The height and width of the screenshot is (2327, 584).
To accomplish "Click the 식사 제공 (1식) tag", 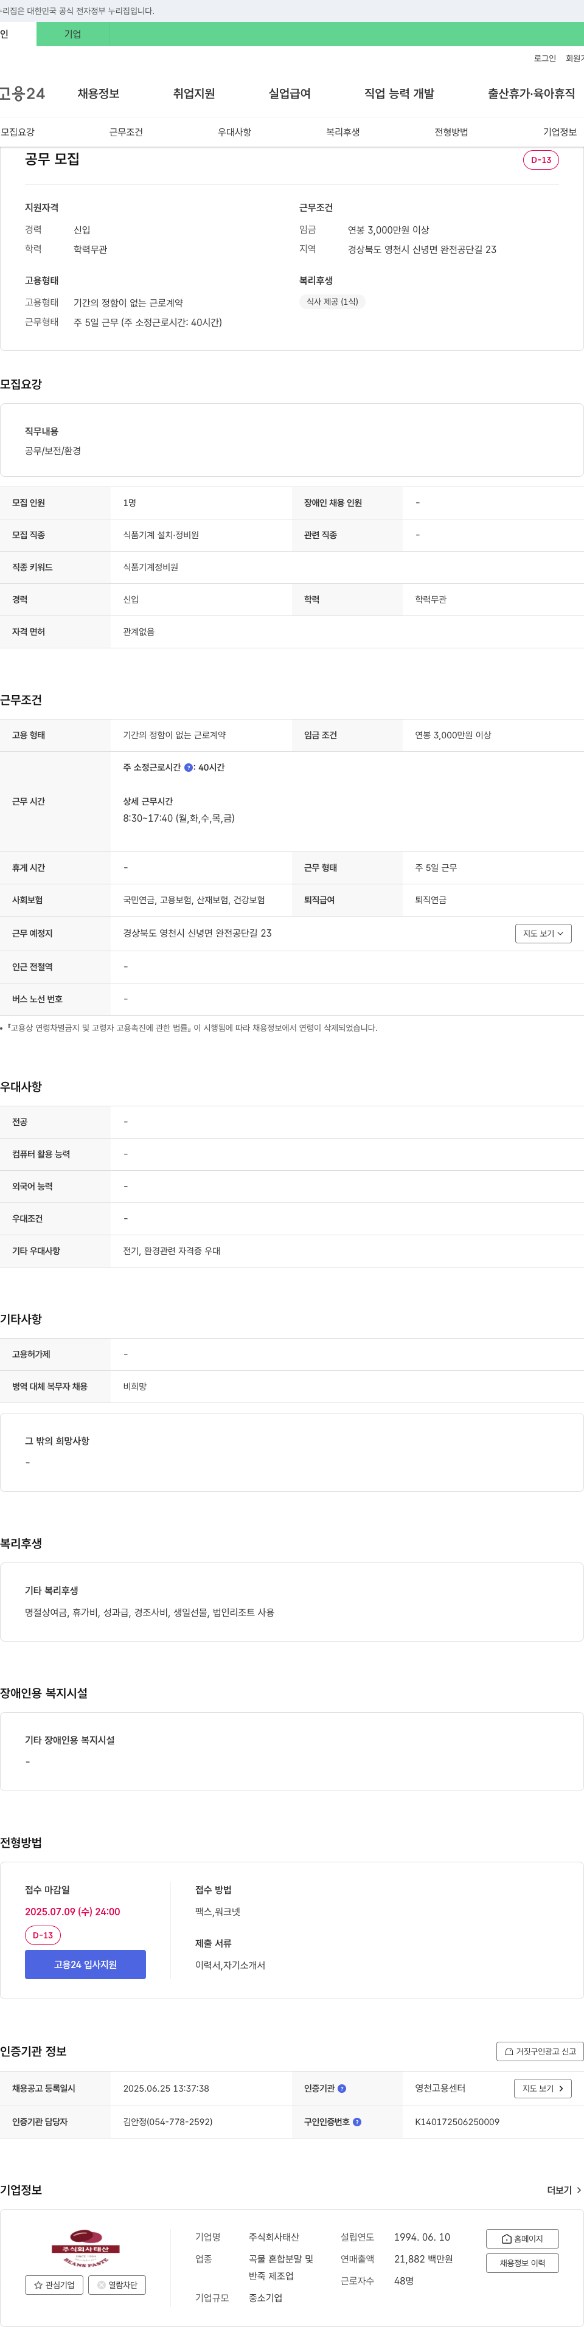I will coord(332,302).
